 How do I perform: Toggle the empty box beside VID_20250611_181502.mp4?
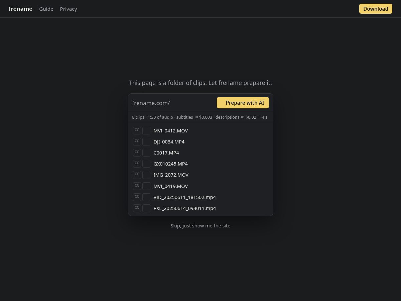click(x=146, y=197)
